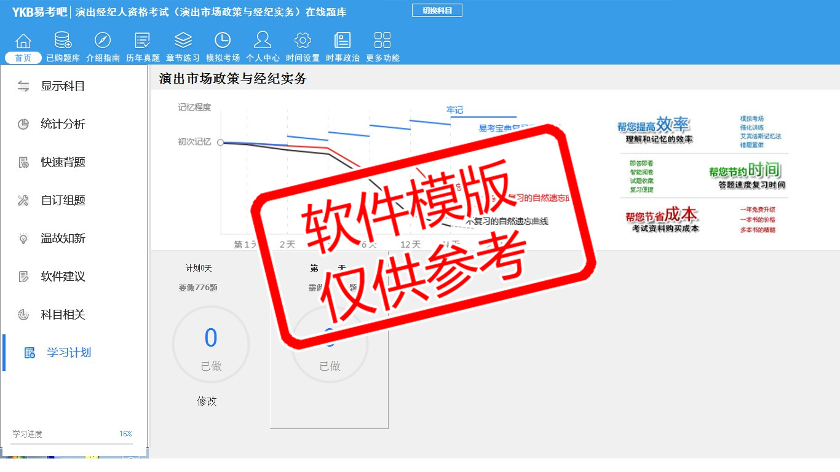840x472 pixels.
Task: Open the 时事政治 news icon
Action: 343,41
